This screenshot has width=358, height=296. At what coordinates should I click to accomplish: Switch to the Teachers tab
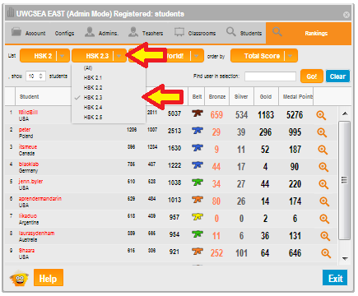point(146,33)
